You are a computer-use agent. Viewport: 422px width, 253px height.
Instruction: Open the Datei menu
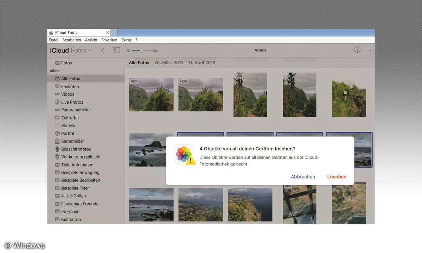pyautogui.click(x=54, y=40)
